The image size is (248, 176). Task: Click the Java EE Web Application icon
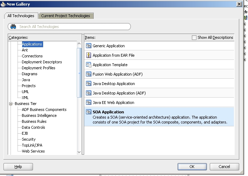tap(88, 103)
